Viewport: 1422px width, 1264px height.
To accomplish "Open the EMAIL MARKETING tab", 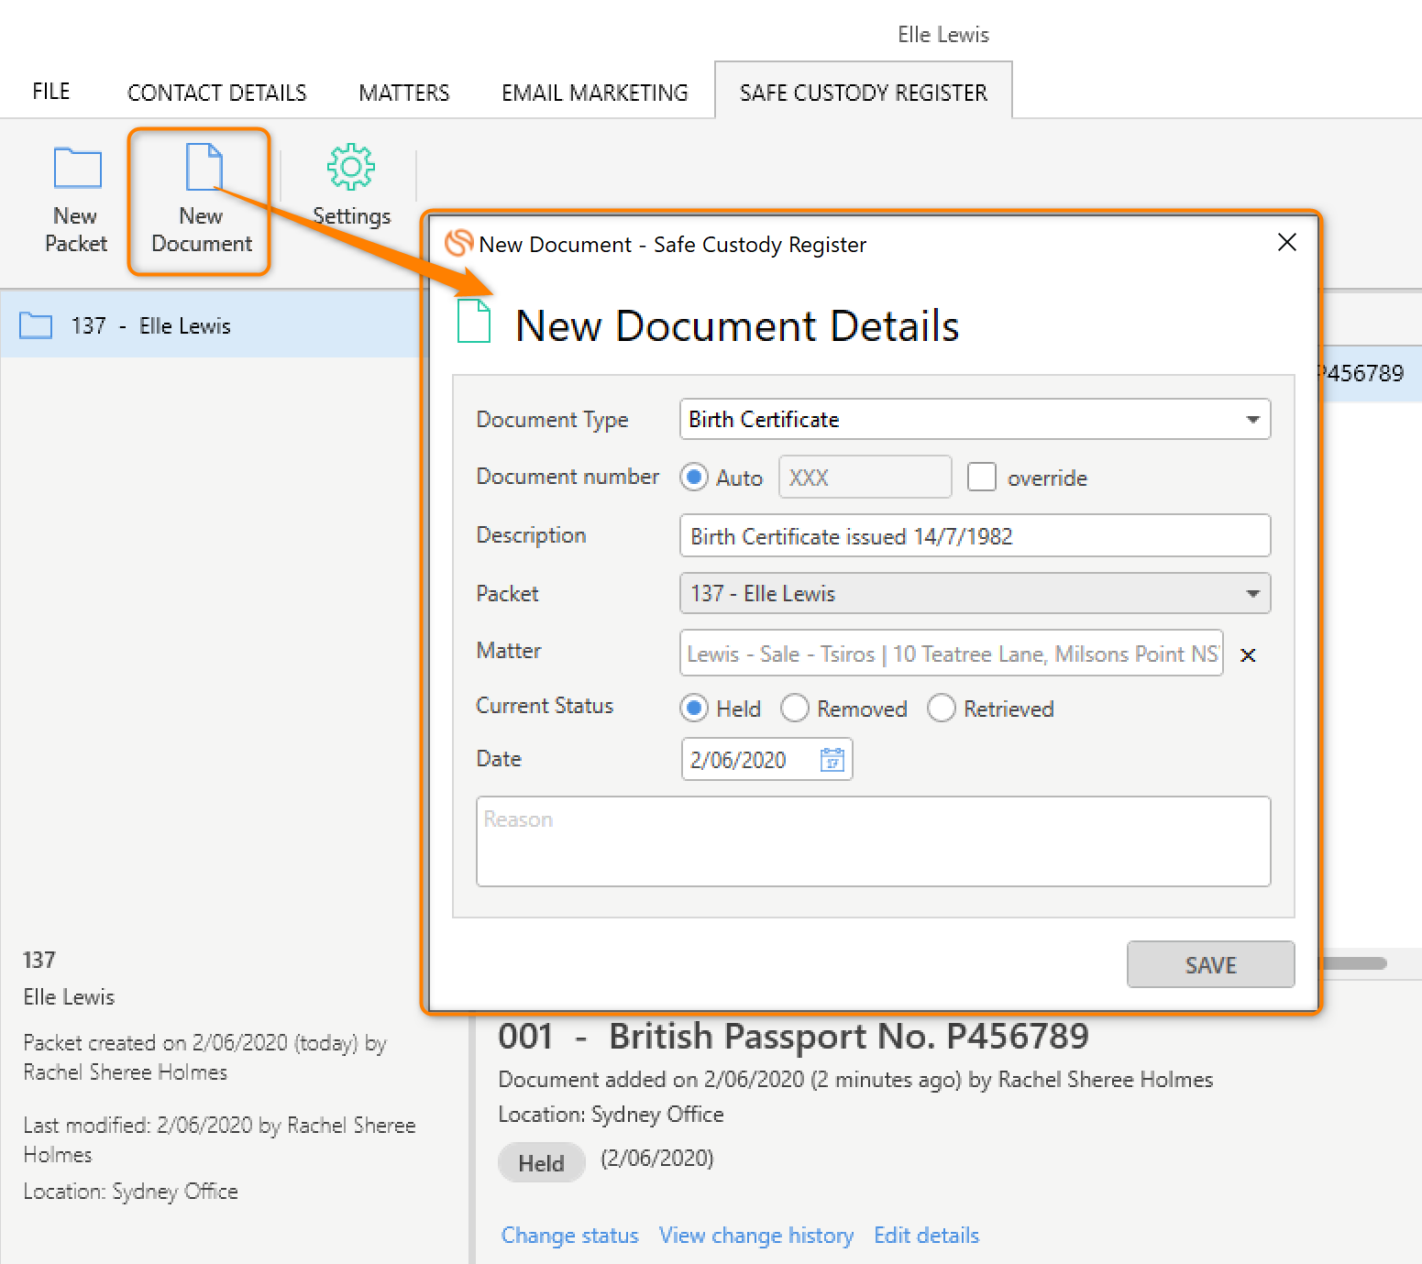I will [594, 92].
